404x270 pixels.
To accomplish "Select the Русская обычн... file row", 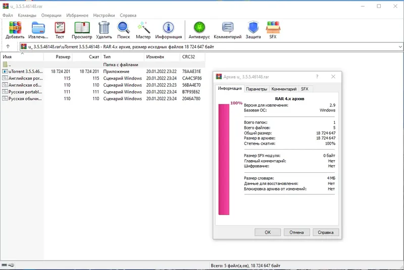I will click(103, 99).
